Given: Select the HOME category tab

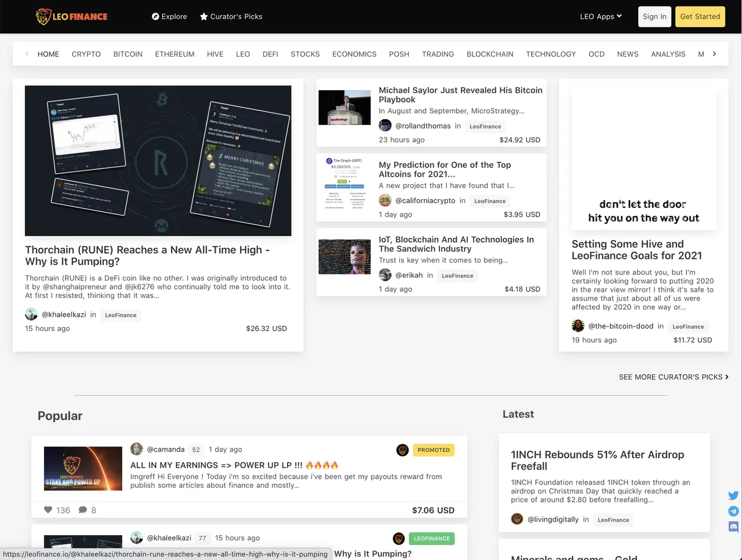Looking at the screenshot, I should tap(48, 54).
